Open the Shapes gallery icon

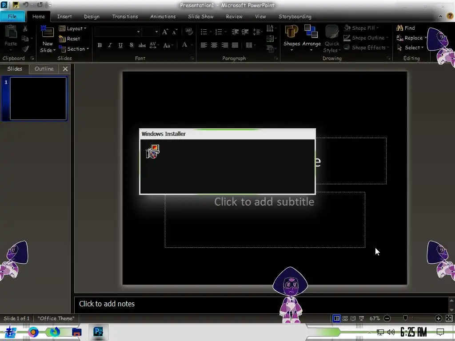tap(291, 32)
